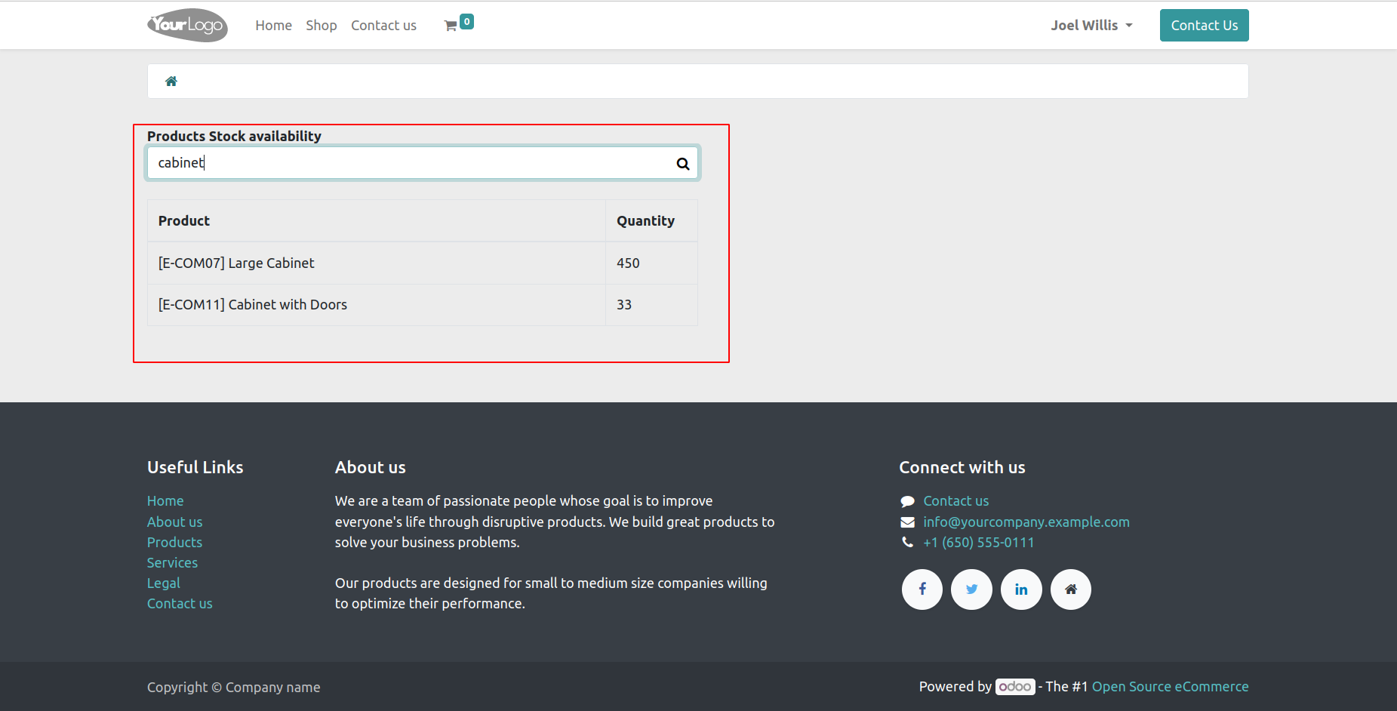Click the home breadcrumb icon
1397x711 pixels.
[171, 82]
